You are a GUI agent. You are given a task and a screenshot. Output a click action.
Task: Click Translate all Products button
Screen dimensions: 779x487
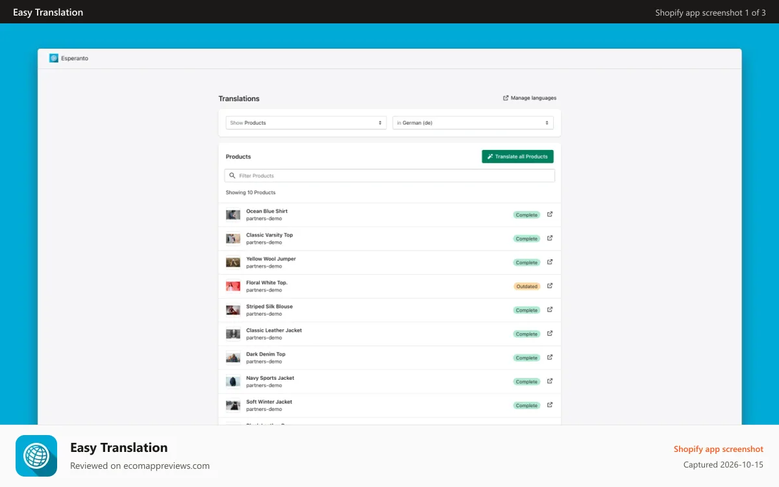coord(517,156)
